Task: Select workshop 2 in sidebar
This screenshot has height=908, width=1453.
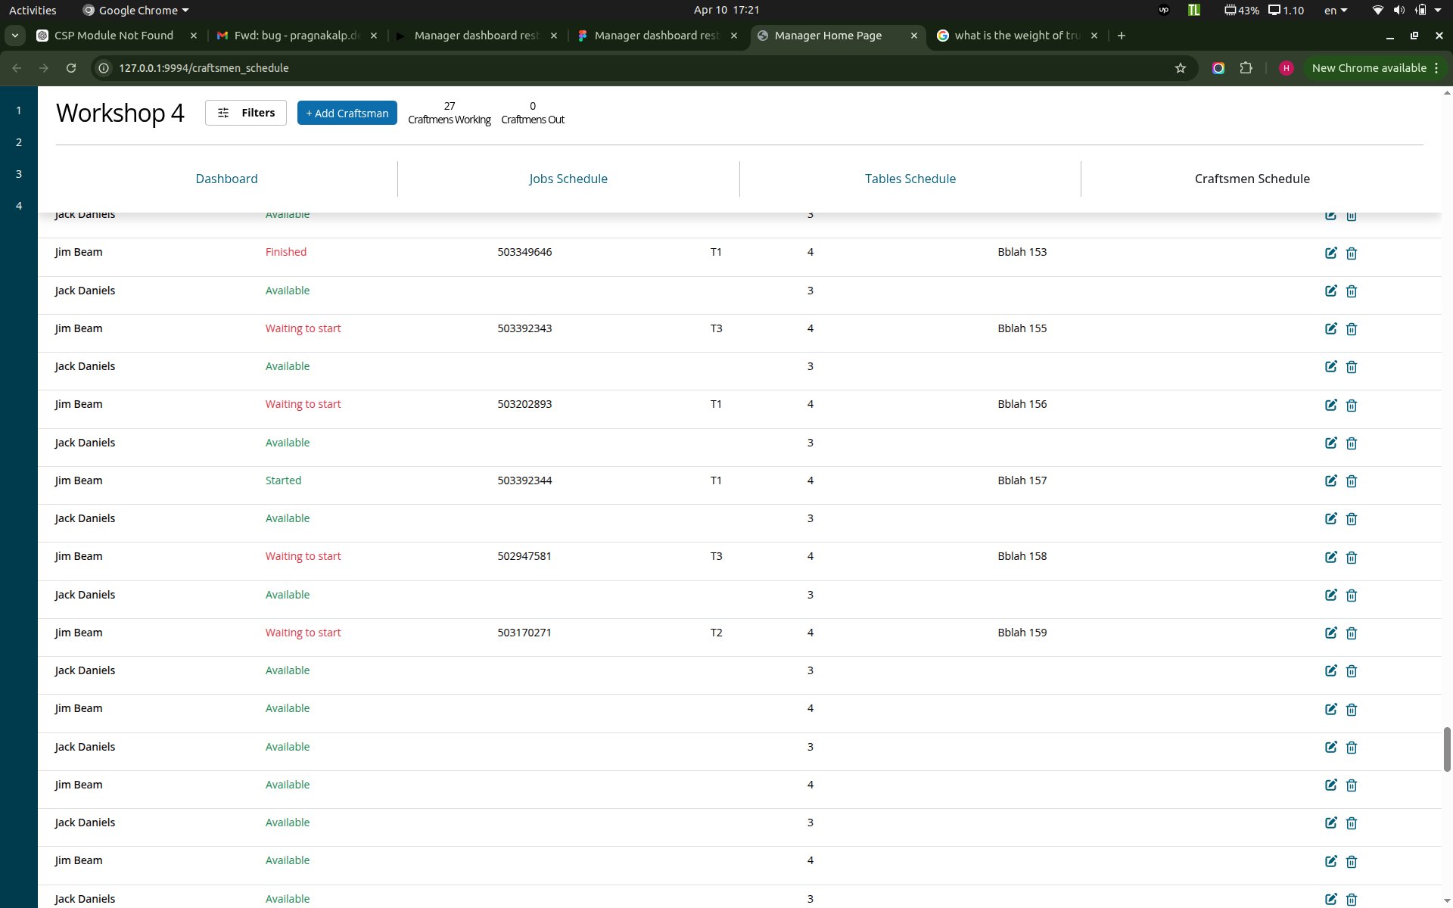Action: coord(19,142)
